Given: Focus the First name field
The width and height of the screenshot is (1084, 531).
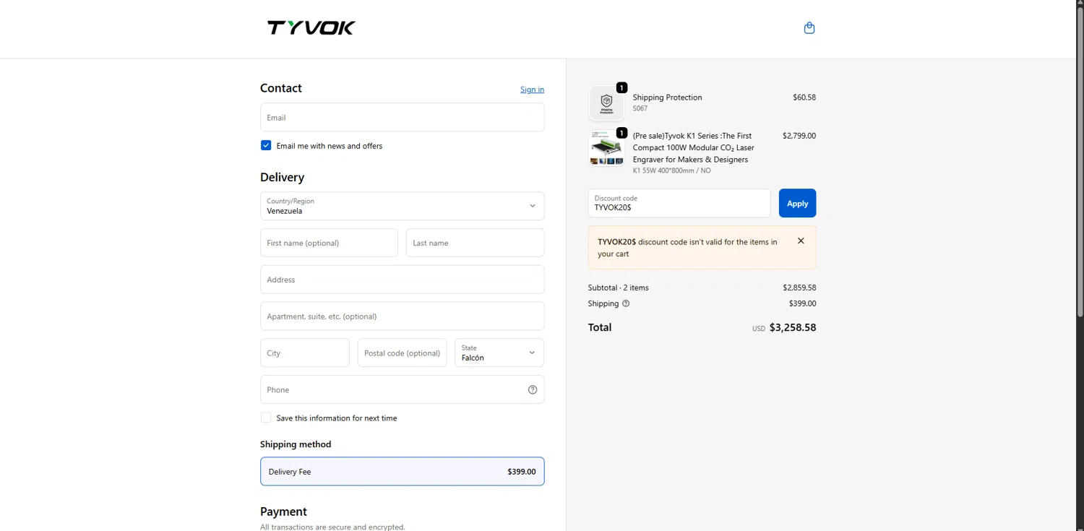Looking at the screenshot, I should pyautogui.click(x=329, y=243).
